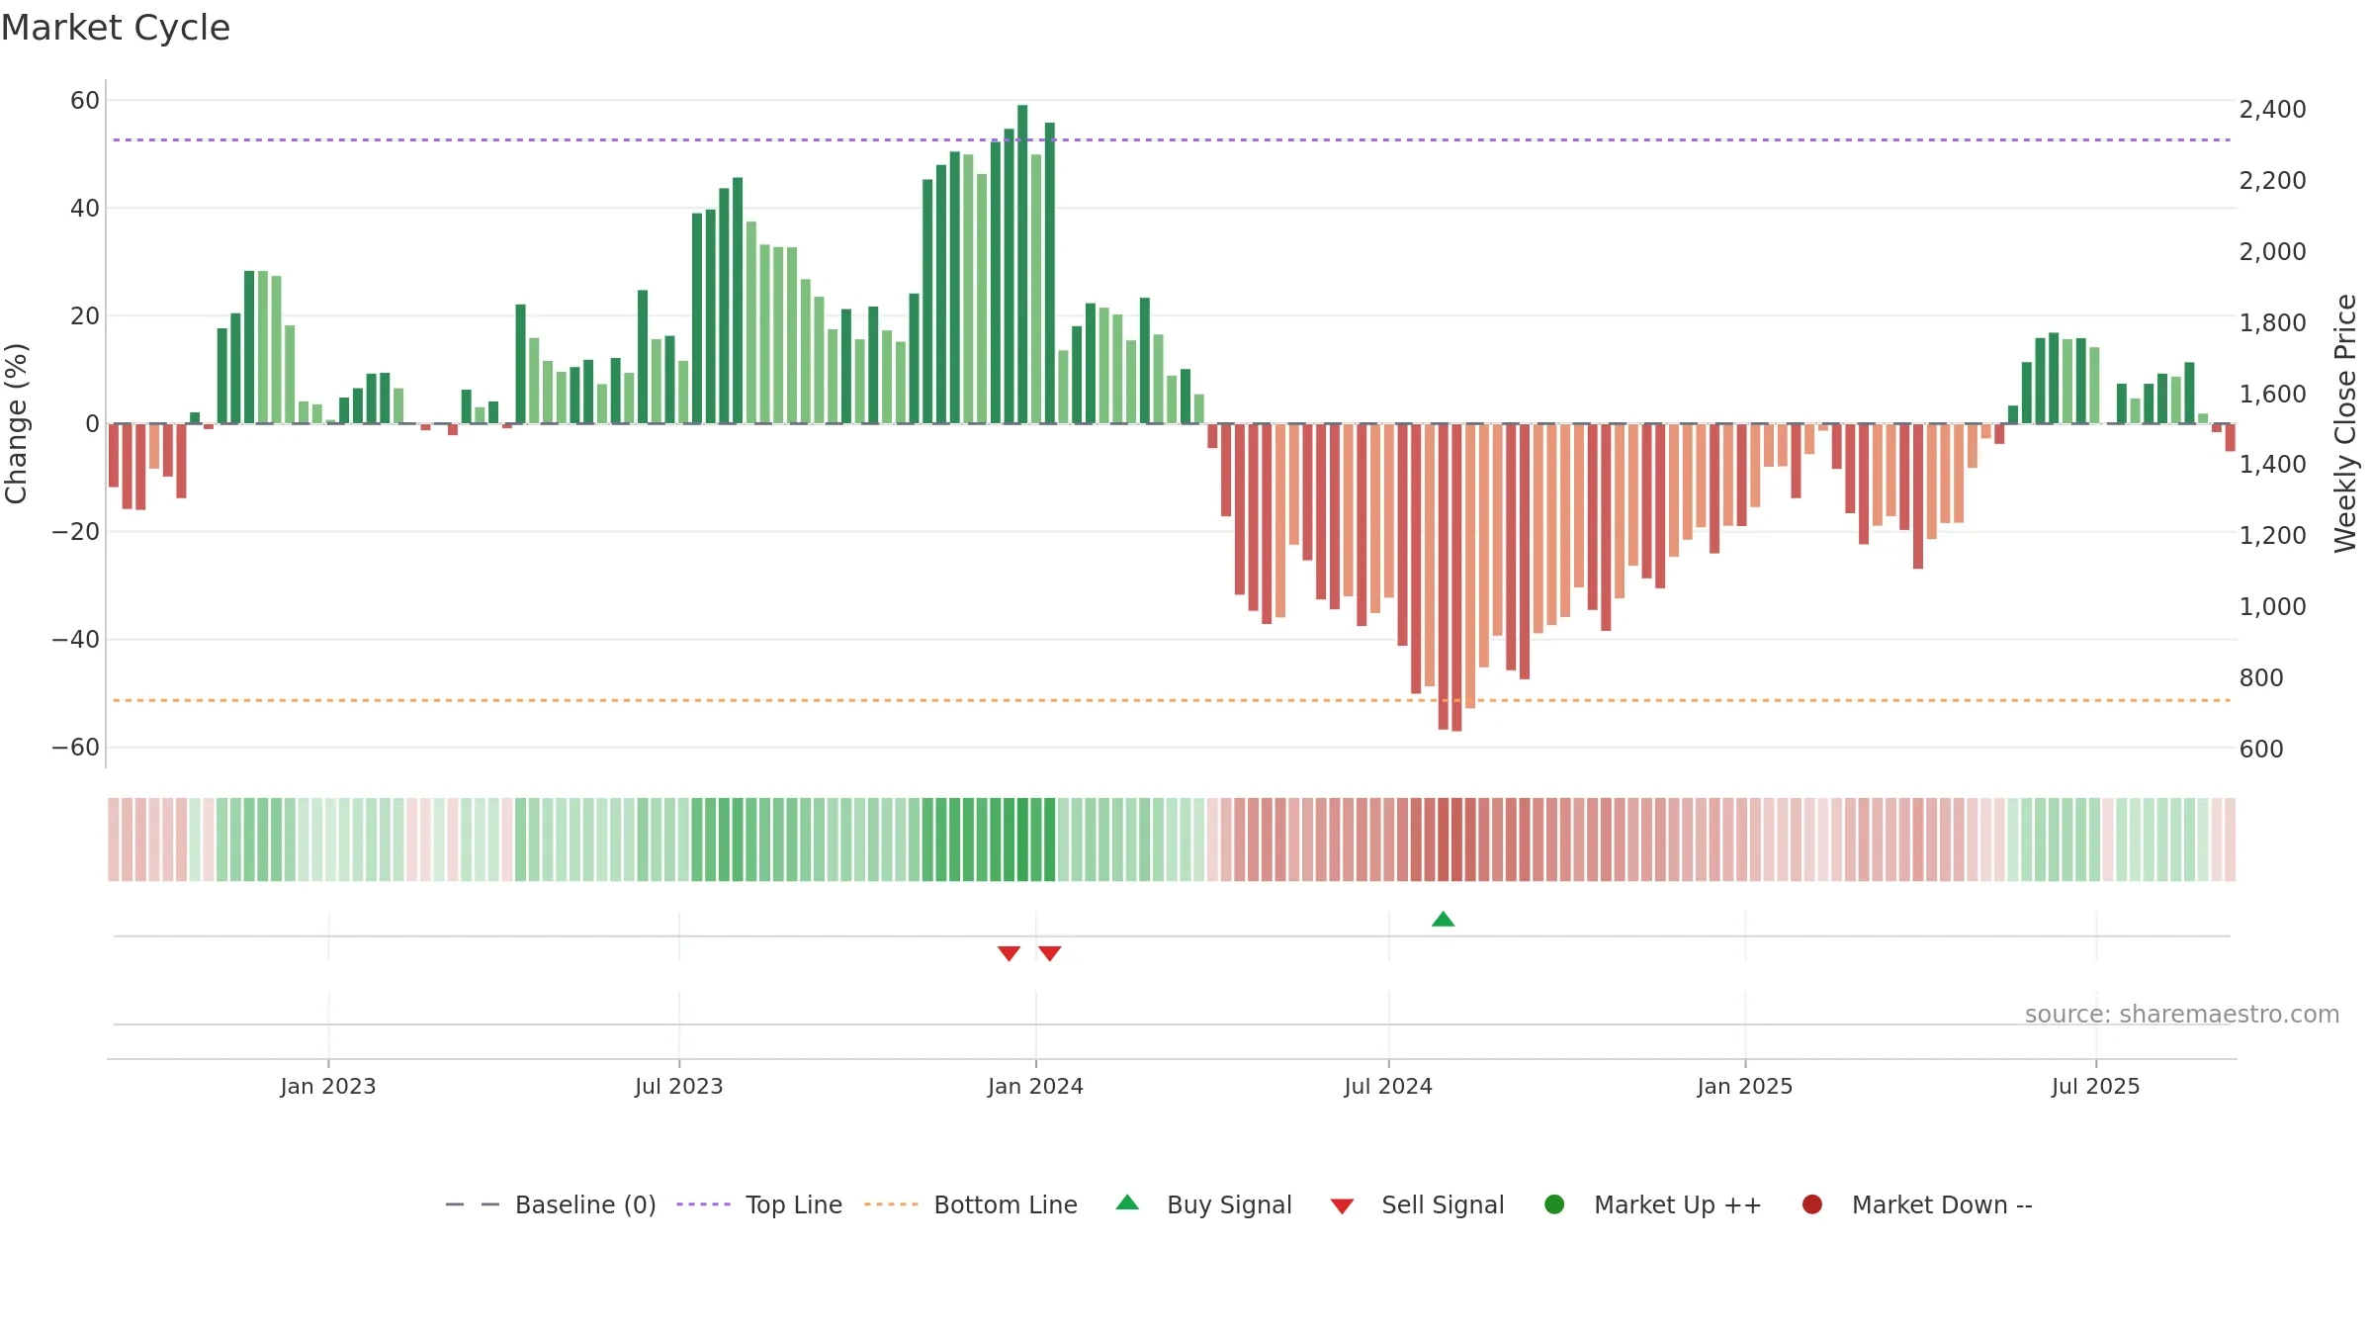Click the orange dotted bottom line in the chart
This screenshot has height=1335, width=2373.
1172,701
